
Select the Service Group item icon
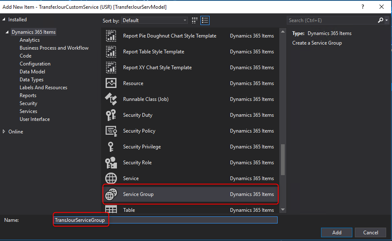tap(111, 194)
